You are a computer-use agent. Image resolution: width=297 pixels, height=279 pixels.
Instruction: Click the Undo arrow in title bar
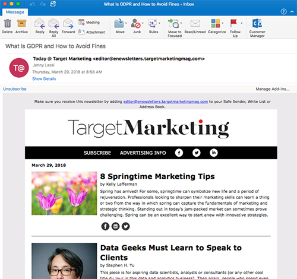coord(32,4)
